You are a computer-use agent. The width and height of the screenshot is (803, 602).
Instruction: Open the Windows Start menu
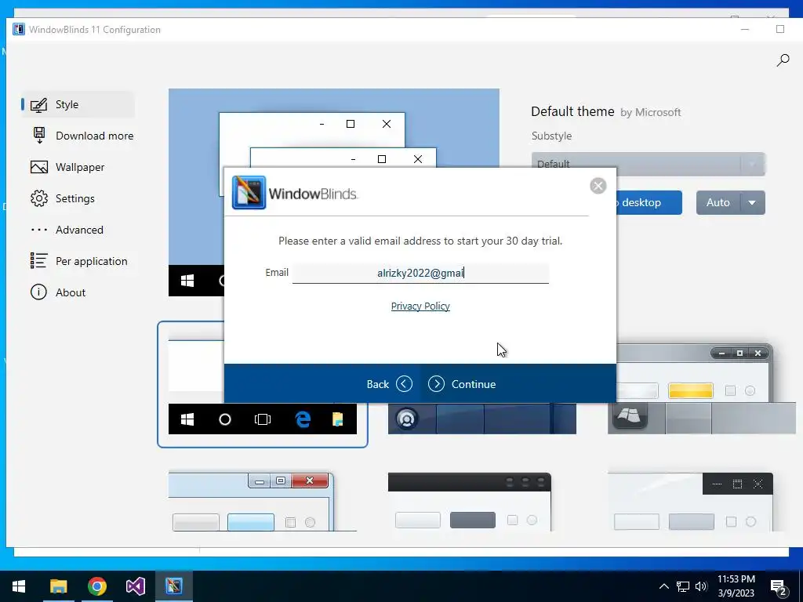click(19, 586)
